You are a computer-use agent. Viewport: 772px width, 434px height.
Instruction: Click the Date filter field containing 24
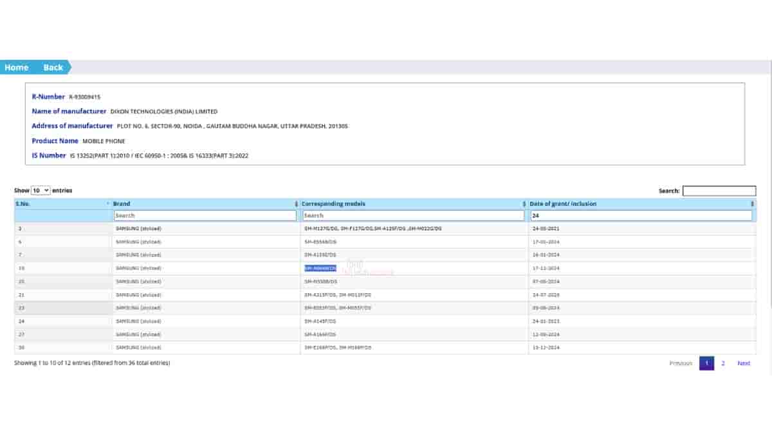tap(640, 216)
